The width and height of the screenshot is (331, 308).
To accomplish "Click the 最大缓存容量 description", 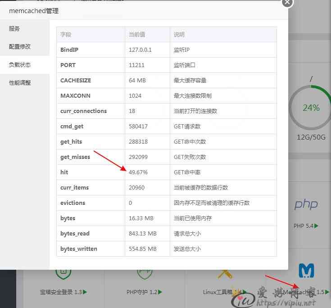I will tap(190, 81).
